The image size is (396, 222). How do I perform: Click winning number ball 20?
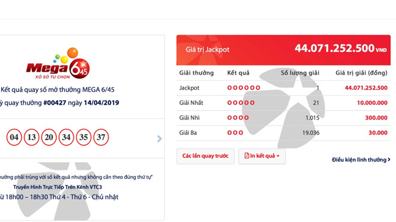[49, 137]
